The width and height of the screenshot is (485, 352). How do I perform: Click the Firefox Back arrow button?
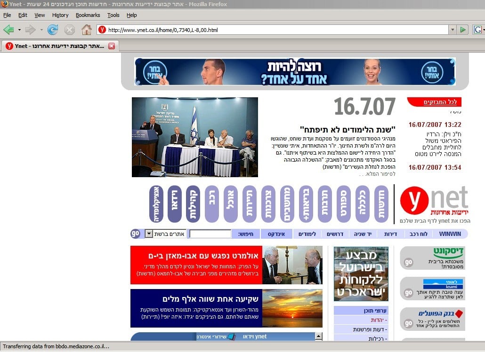pos(8,30)
